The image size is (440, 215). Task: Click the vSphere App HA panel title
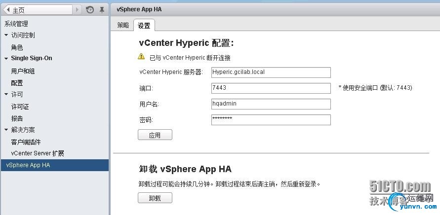139,9
